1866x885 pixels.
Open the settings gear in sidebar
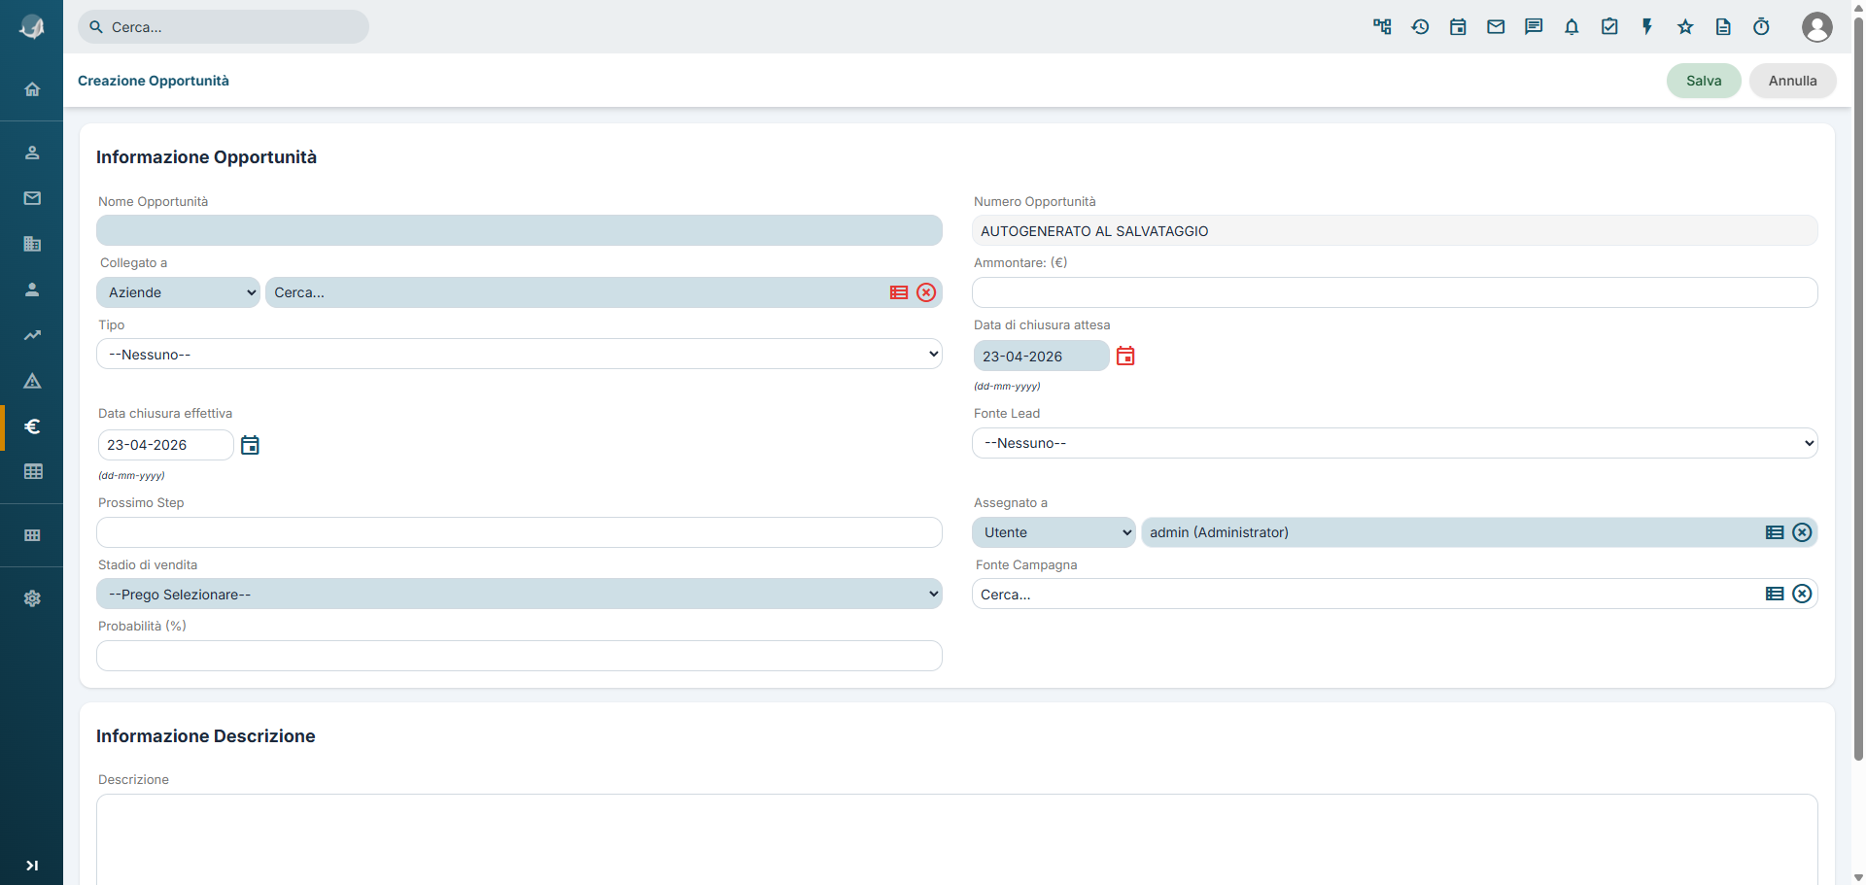32,598
